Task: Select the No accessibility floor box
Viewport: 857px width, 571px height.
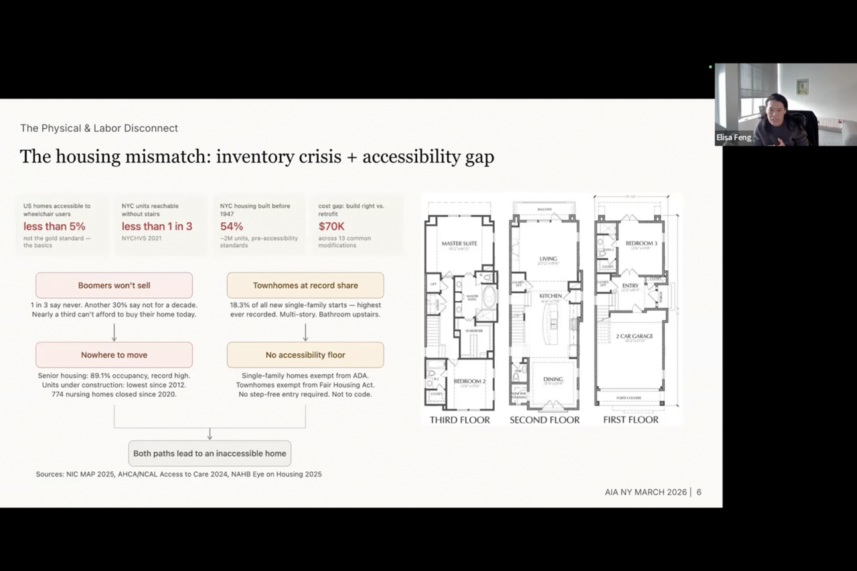Action: pyautogui.click(x=305, y=355)
